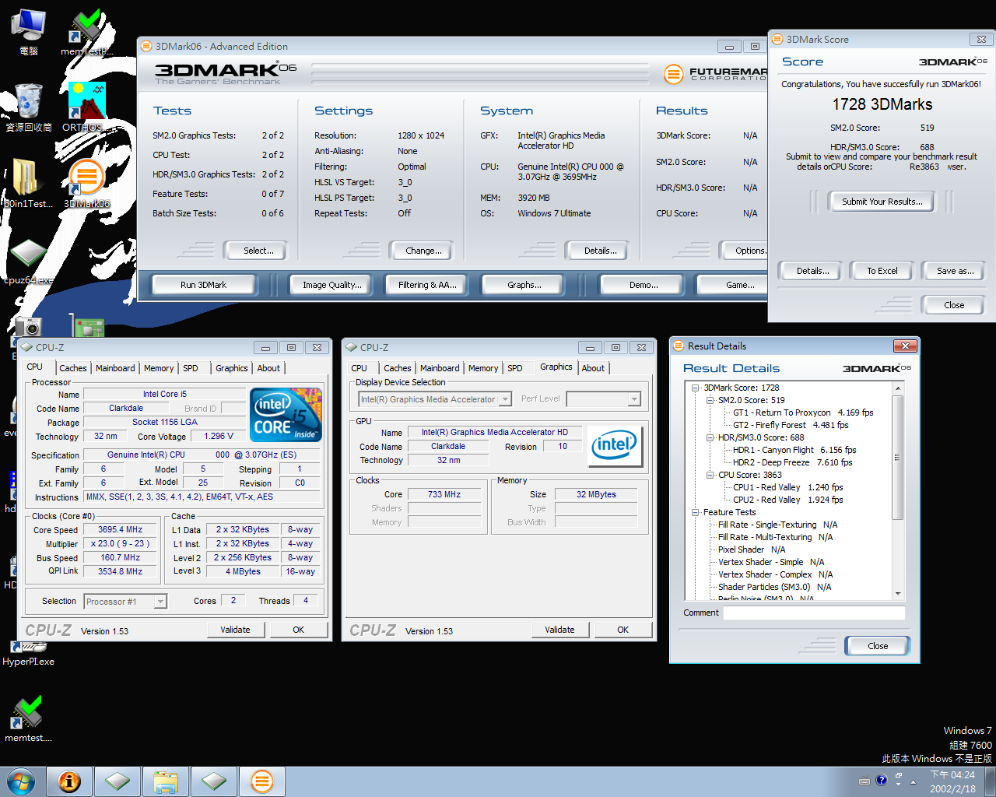The width and height of the screenshot is (996, 797).
Task: Click the 3DMark06 window title bar icon
Action: point(146,46)
